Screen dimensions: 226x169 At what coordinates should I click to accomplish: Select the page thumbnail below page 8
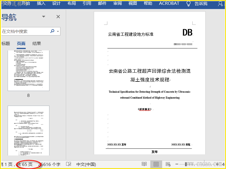tap(29, 131)
